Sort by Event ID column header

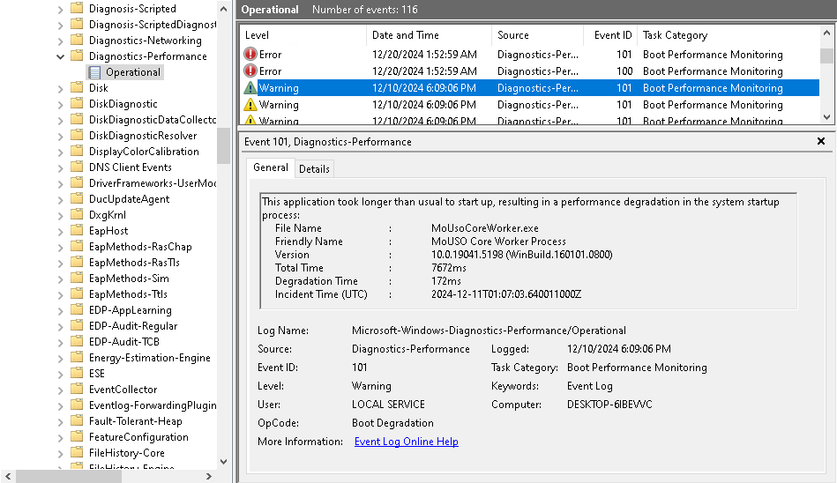click(x=610, y=35)
